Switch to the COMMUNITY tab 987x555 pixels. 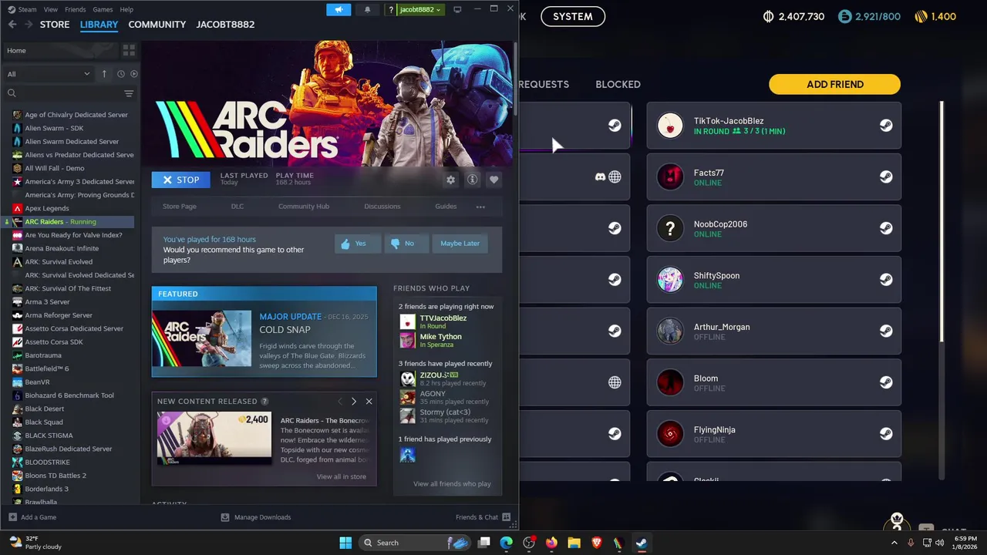click(157, 25)
